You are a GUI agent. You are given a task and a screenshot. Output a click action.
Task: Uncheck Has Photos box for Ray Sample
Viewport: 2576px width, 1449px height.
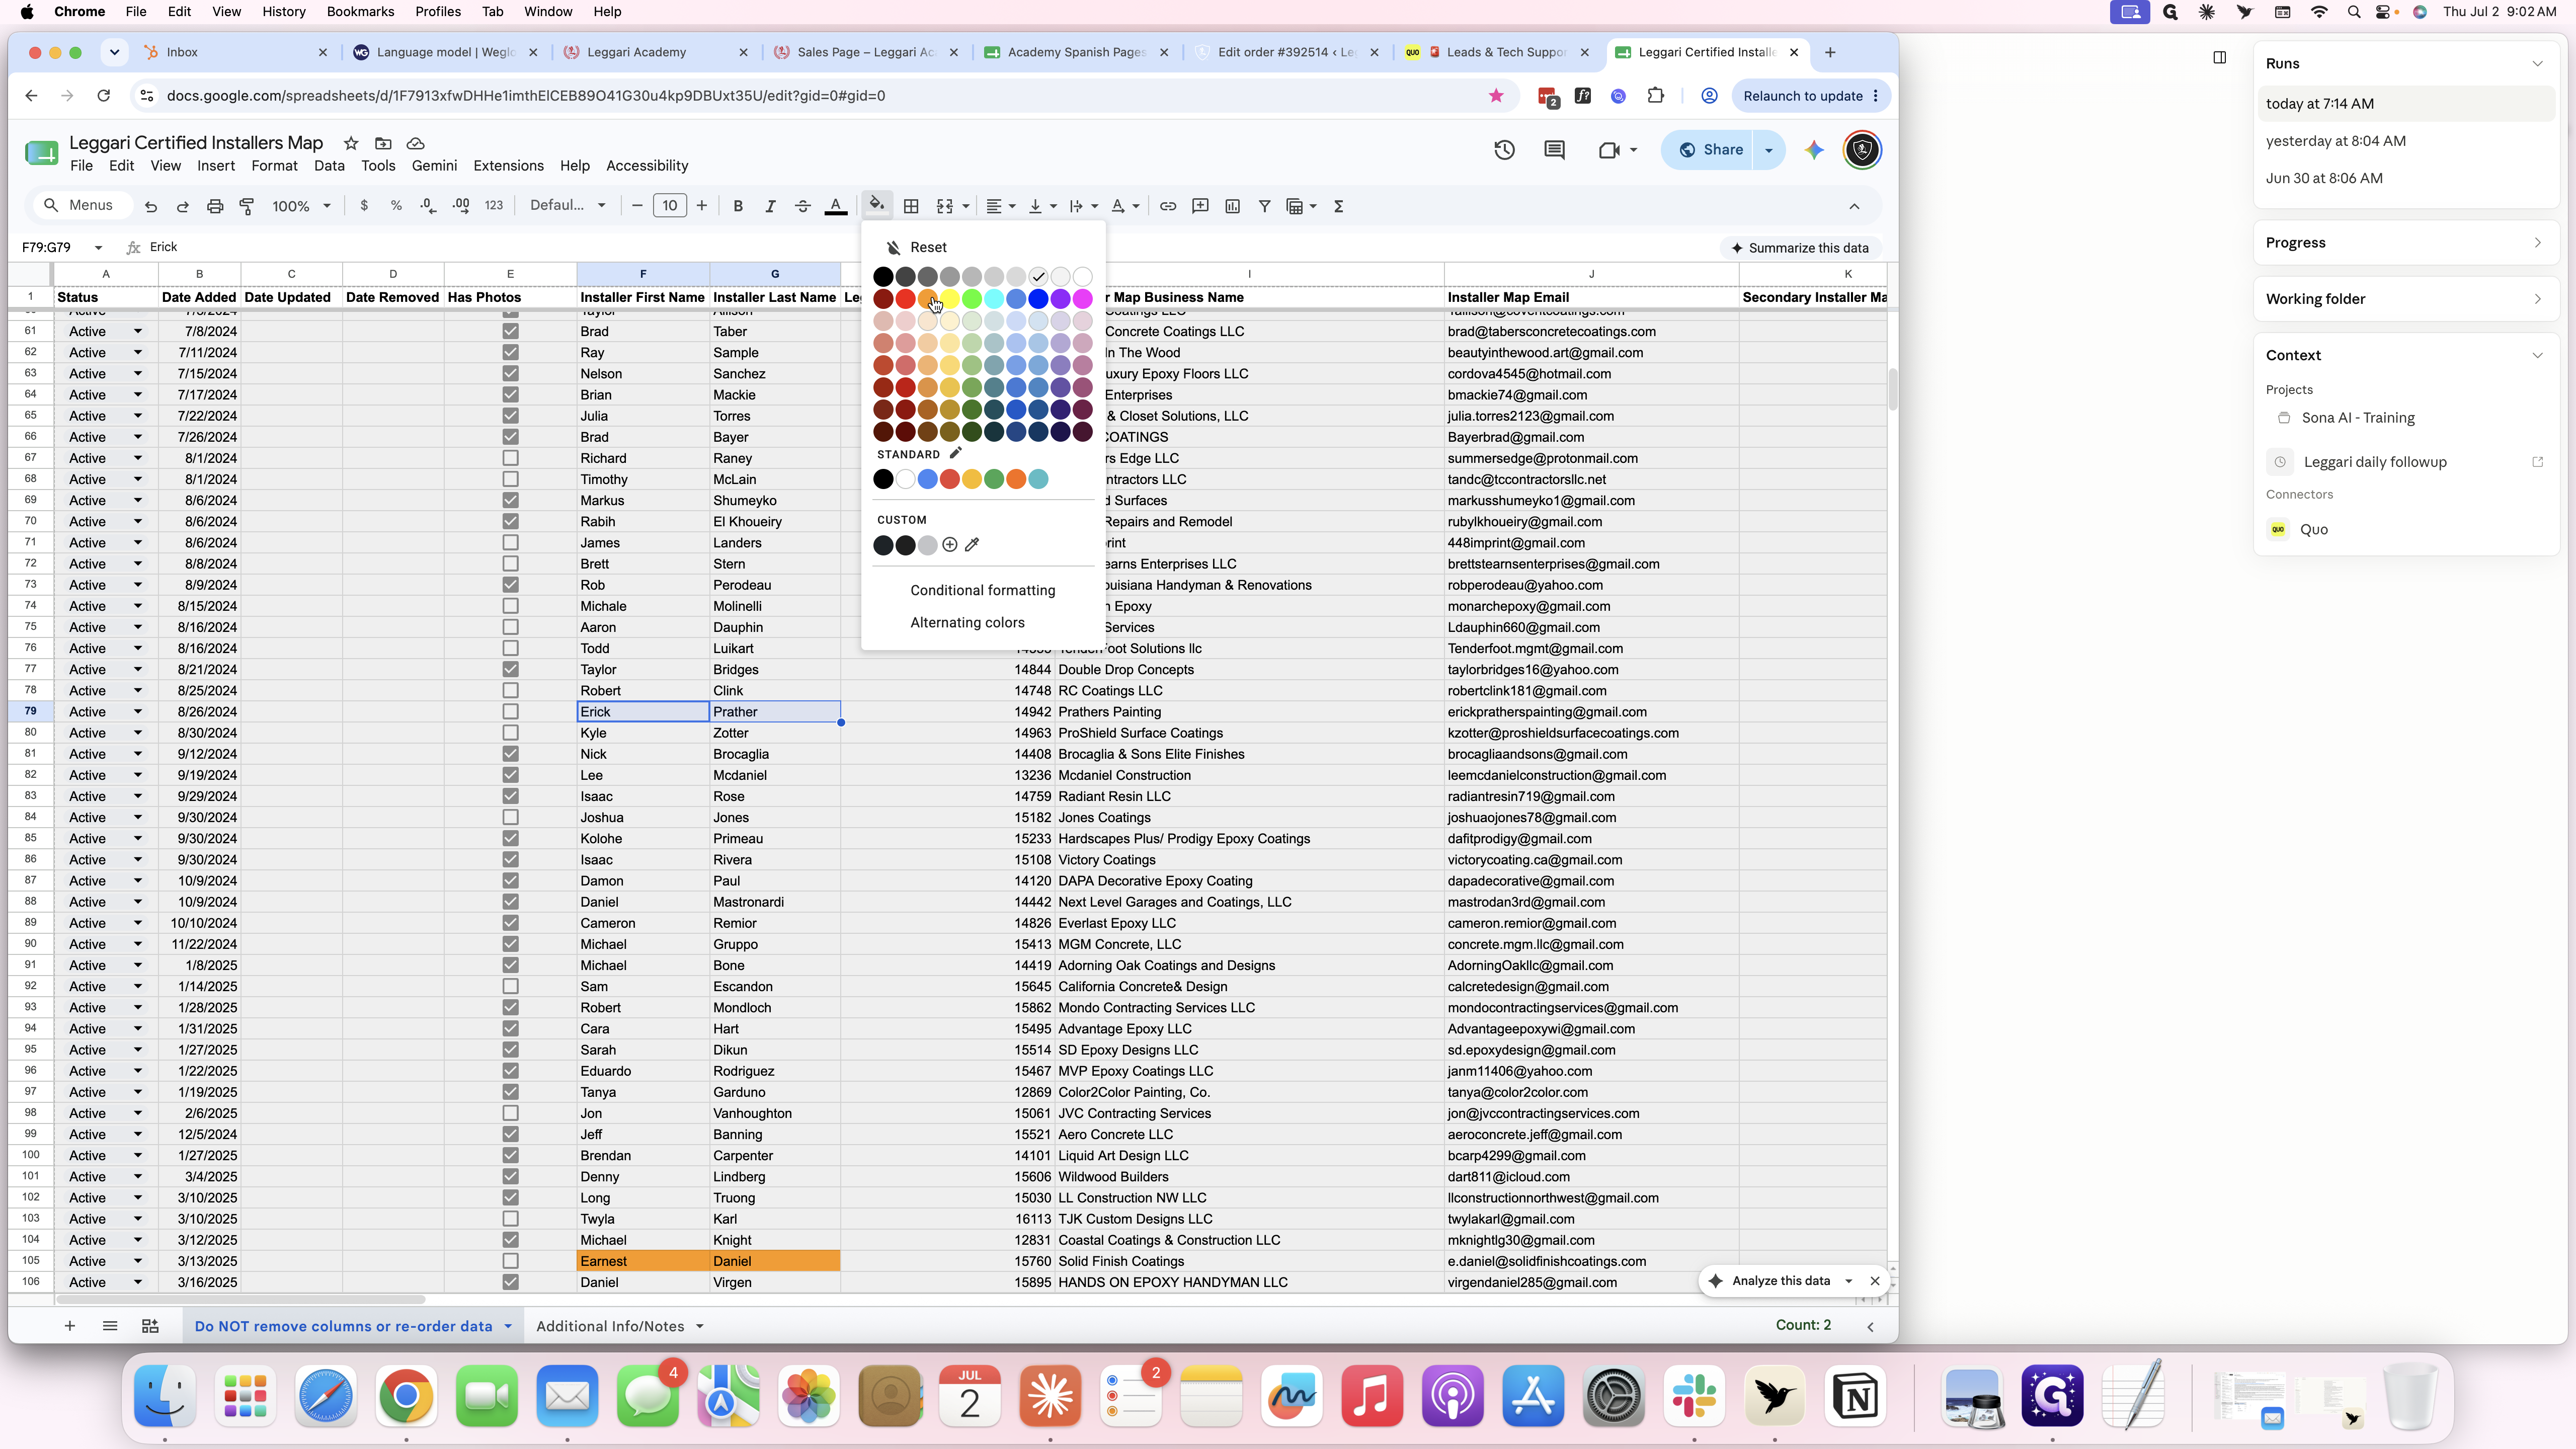[510, 352]
